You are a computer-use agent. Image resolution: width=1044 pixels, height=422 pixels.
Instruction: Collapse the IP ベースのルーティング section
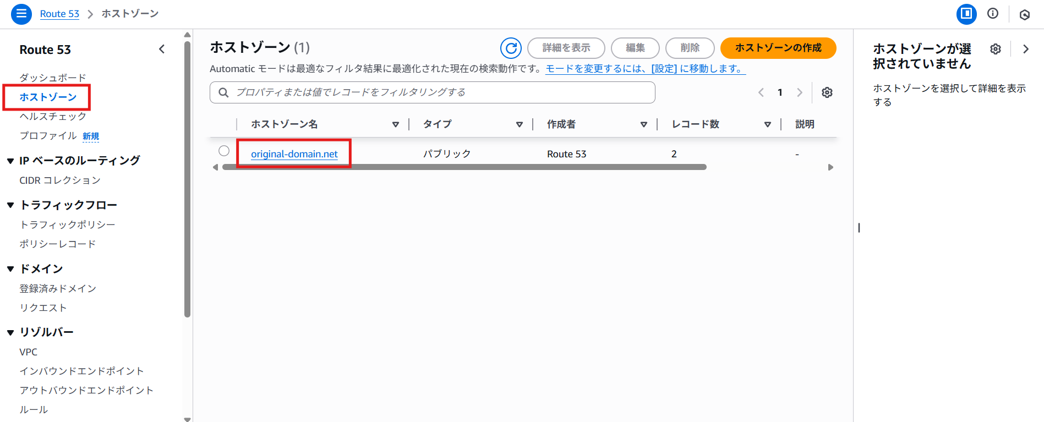point(10,161)
